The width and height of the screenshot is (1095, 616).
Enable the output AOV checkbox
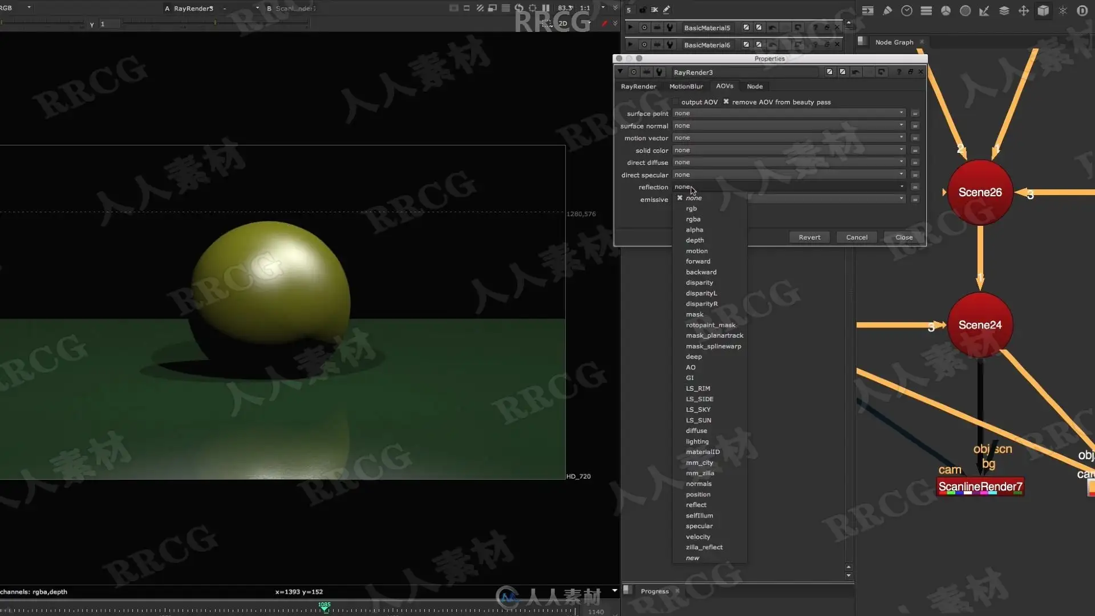click(676, 102)
